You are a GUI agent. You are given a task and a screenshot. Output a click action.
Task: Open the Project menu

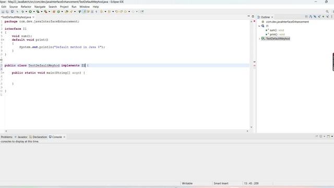[64, 7]
